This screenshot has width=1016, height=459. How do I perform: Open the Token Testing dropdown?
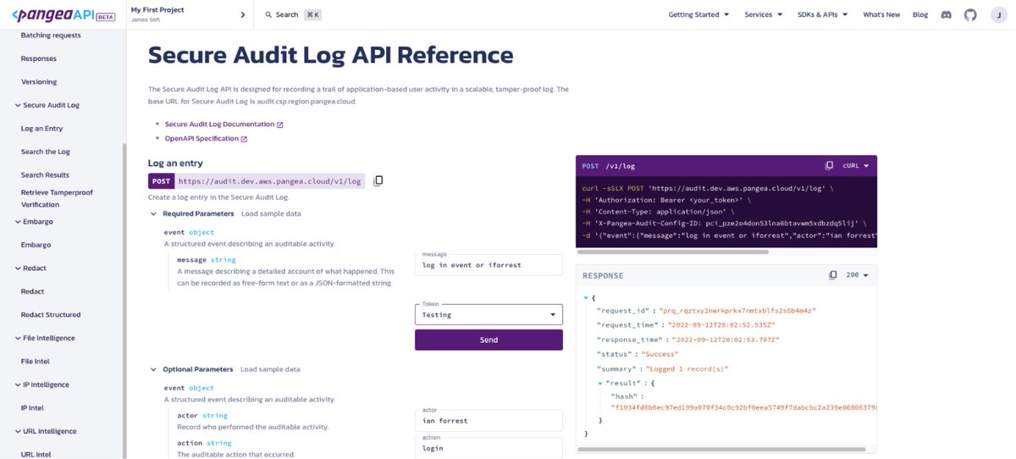pos(489,314)
